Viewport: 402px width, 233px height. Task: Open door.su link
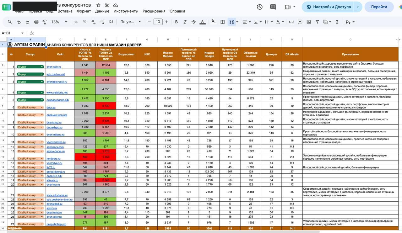51,108
